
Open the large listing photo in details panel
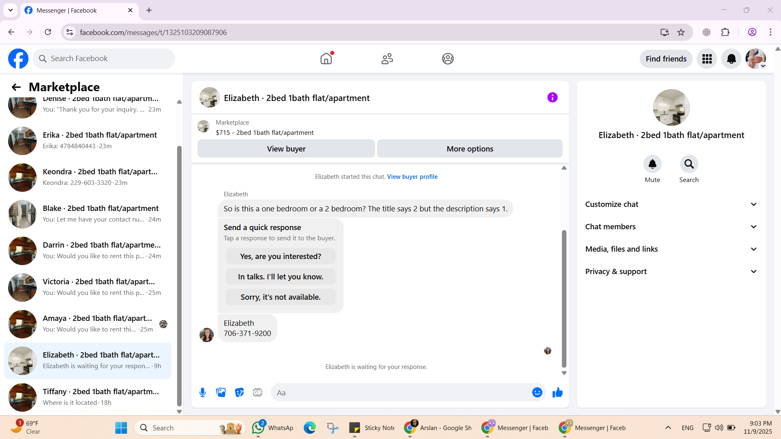click(671, 108)
